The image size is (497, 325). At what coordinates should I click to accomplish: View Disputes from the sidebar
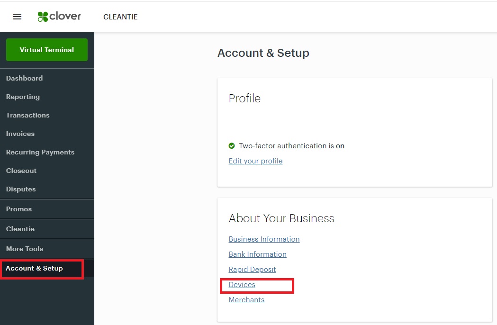pyautogui.click(x=21, y=189)
